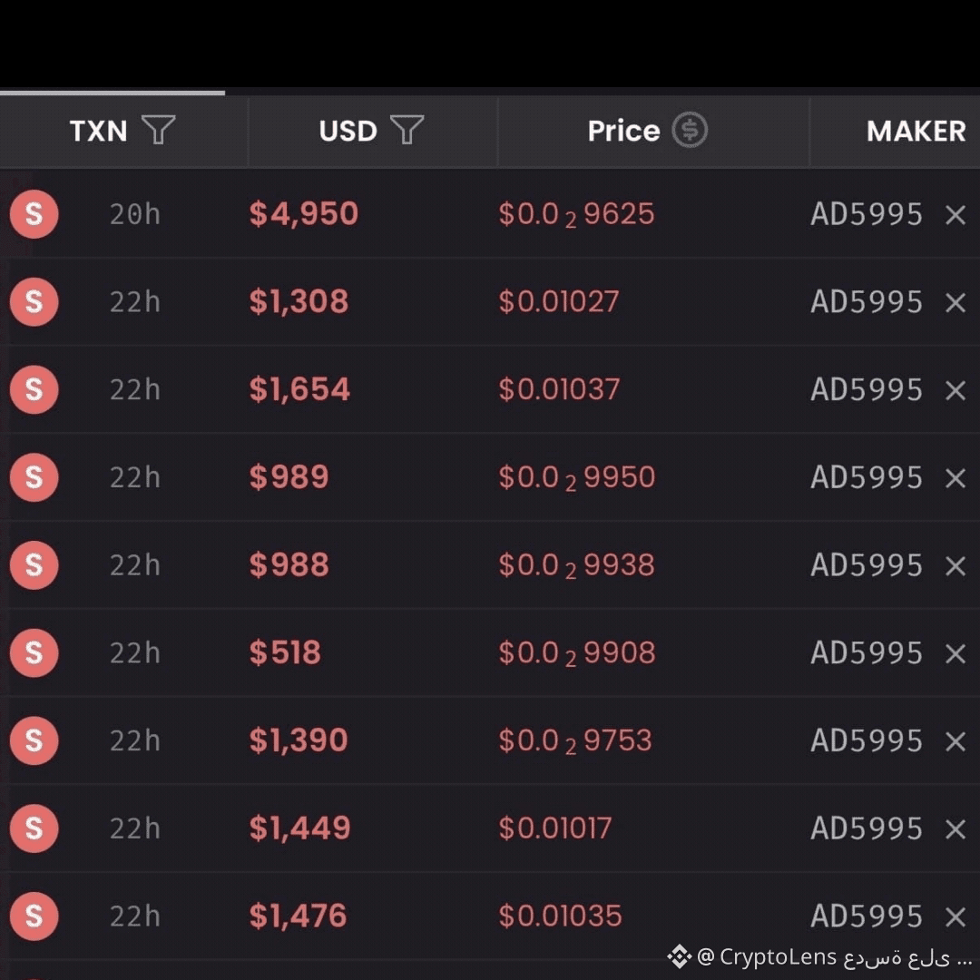This screenshot has height=980, width=980.
Task: Click the horizontal scroll progress bar
Action: pyautogui.click(x=113, y=93)
